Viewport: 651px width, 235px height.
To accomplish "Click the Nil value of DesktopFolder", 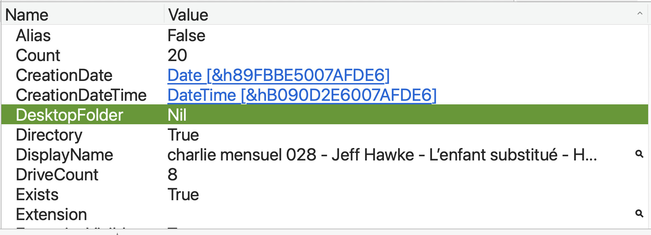I will (x=177, y=115).
